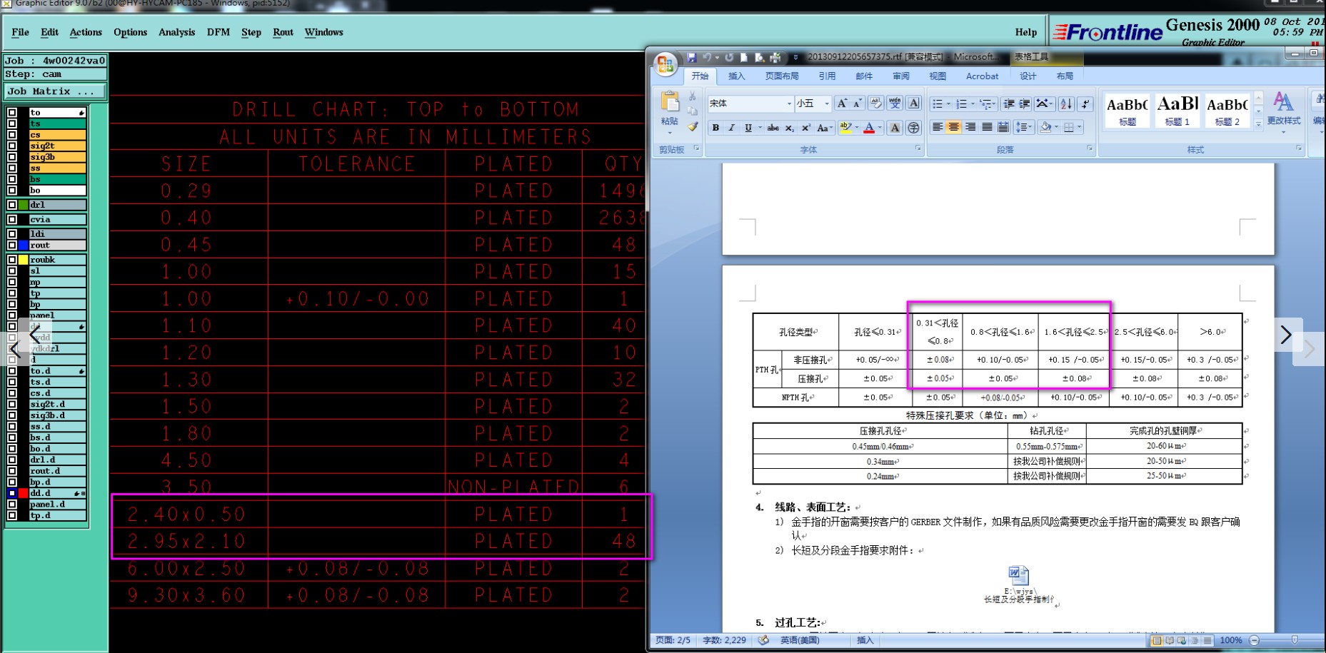Center align text
The image size is (1326, 653).
(x=954, y=127)
